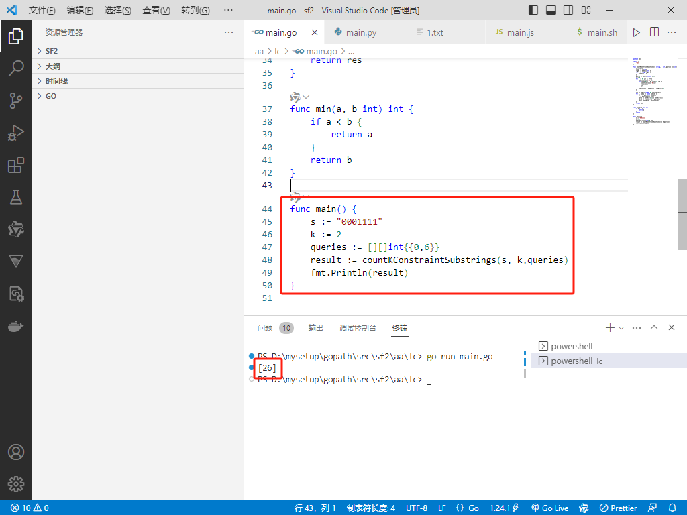Open the hidden menus ellipsis in menu bar

point(228,10)
